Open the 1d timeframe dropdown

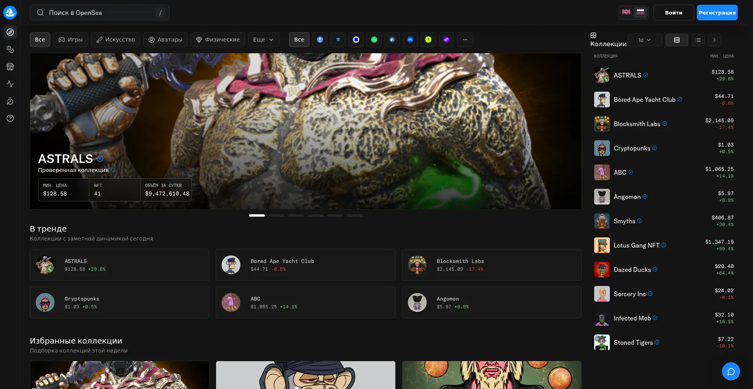(645, 40)
